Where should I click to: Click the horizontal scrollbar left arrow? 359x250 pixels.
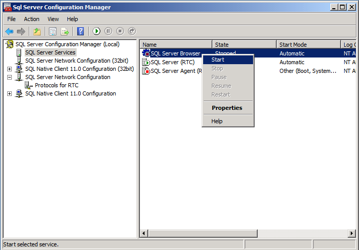pos(144,234)
